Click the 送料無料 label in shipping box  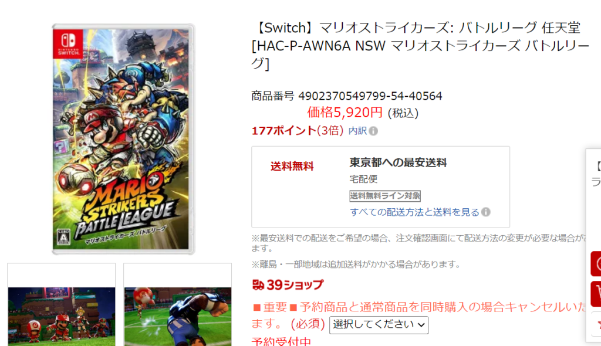point(292,167)
